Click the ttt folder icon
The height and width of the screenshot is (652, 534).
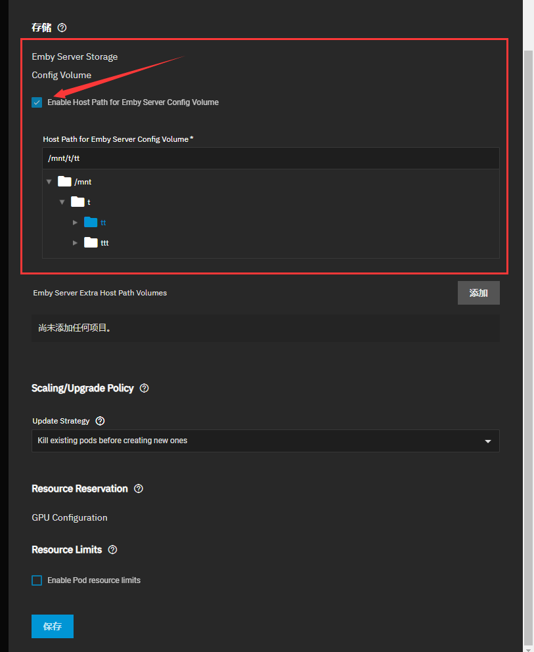click(91, 243)
